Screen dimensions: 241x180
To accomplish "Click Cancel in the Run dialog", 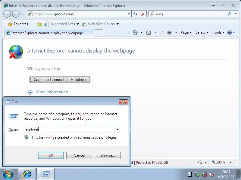I will [x=79, y=155].
